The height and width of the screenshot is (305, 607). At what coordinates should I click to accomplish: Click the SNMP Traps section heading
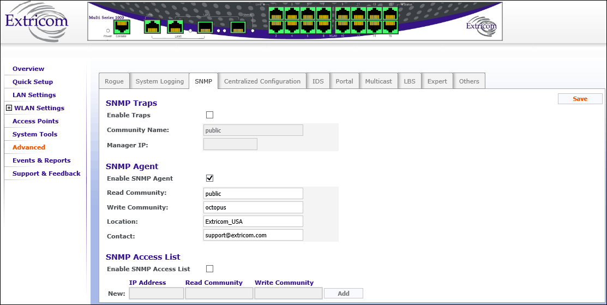click(x=131, y=103)
